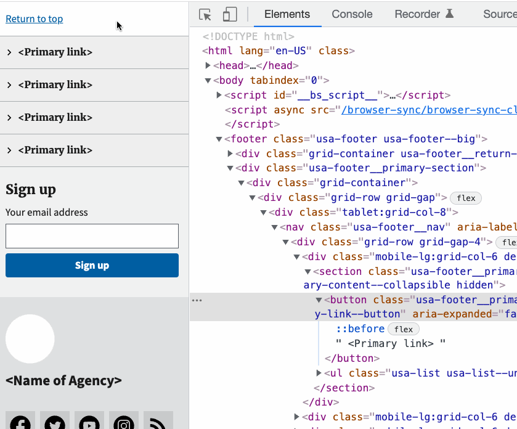Click the Recorder beaker icon
This screenshot has width=517, height=429.
[449, 14]
